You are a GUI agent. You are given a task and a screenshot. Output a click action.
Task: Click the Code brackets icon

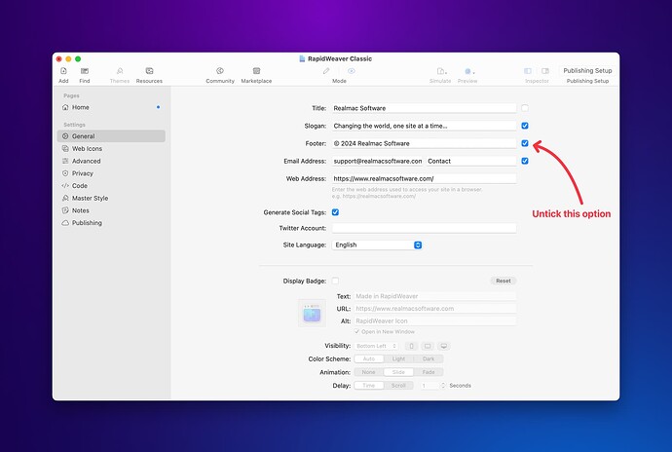tap(65, 186)
